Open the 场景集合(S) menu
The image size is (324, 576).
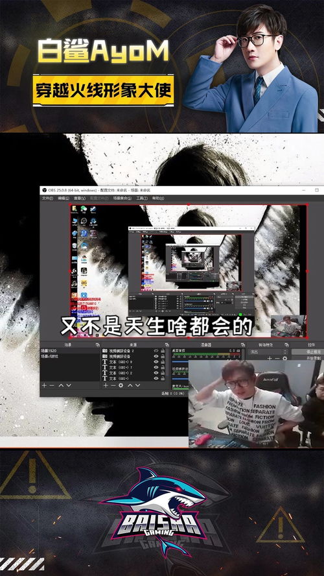tap(122, 198)
